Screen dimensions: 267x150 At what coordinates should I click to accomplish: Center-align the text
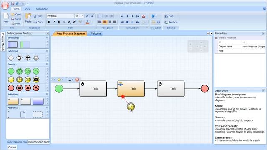(x=105, y=22)
